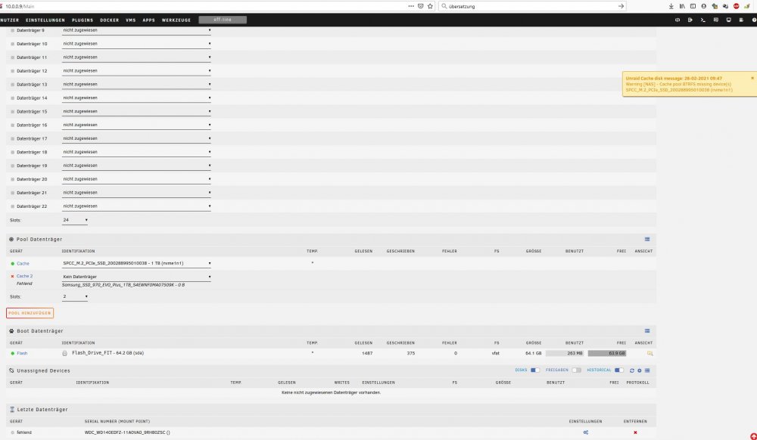
Task: Click the logout icon in the Unraid header
Action: click(690, 20)
